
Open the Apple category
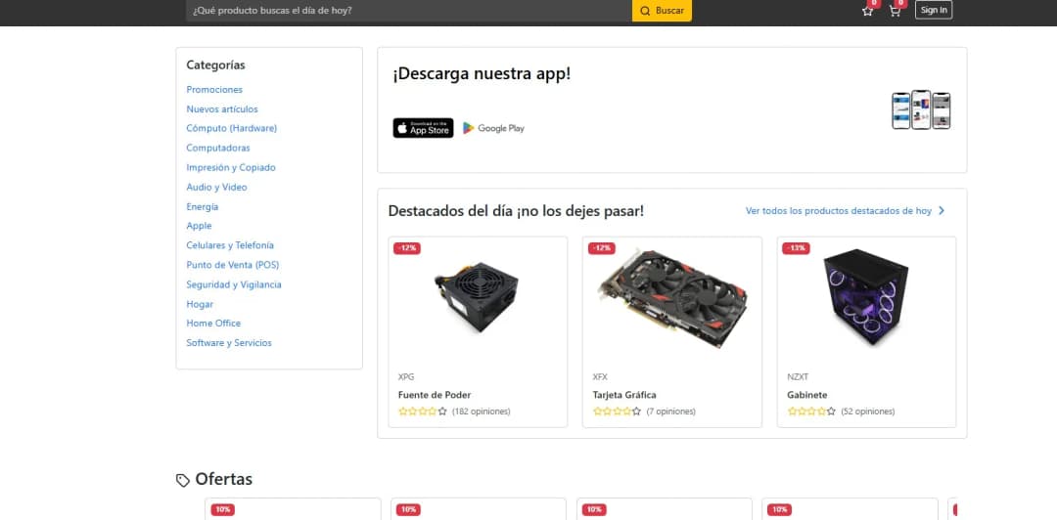(199, 226)
